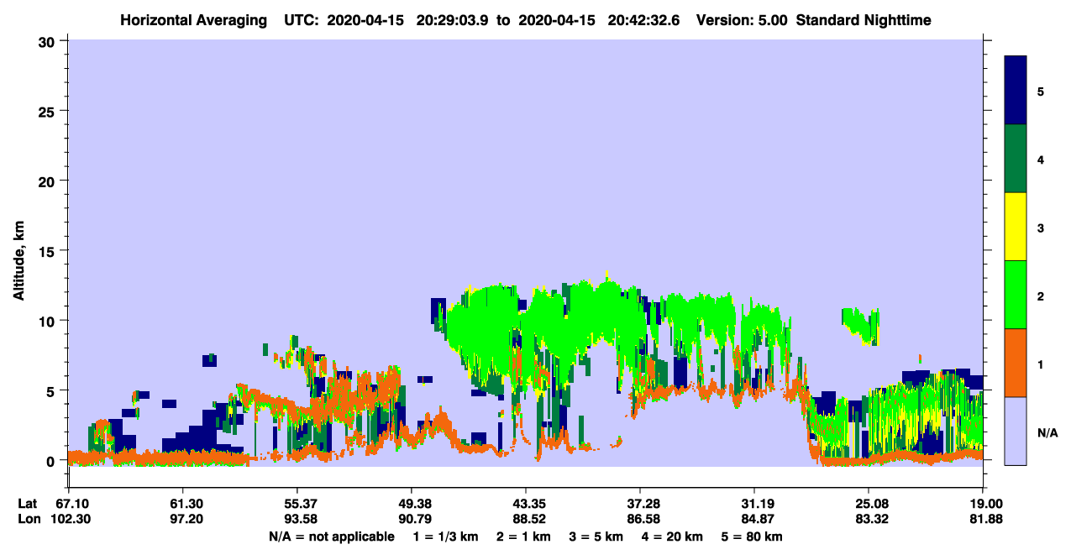Screen dimensions: 1092x560
Task: Click latitude value 61.30
Action: [183, 504]
